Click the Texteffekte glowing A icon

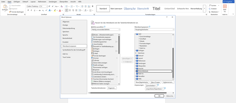50,10
